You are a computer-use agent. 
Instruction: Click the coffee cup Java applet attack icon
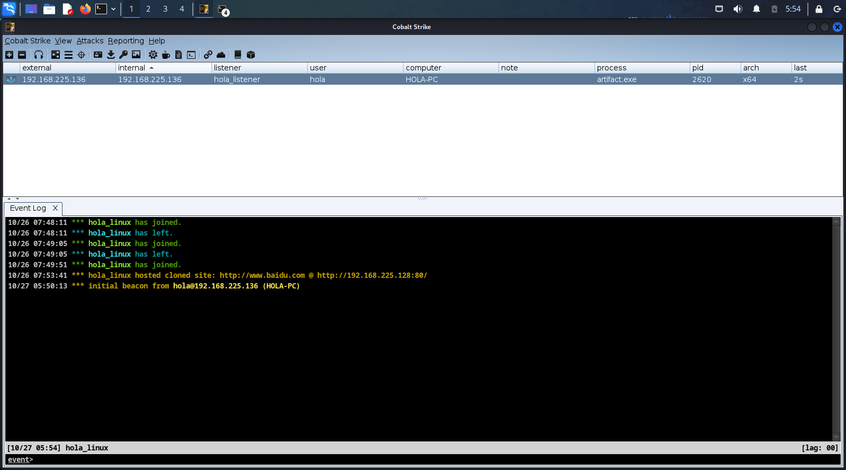[166, 55]
